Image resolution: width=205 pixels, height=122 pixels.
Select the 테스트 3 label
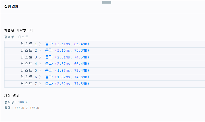pyautogui.click(x=29, y=57)
